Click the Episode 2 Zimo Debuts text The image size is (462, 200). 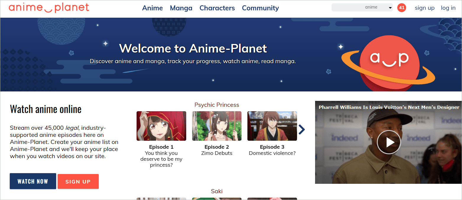pyautogui.click(x=217, y=150)
